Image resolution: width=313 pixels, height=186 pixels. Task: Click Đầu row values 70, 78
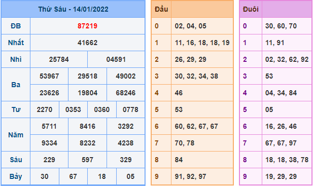point(185,143)
